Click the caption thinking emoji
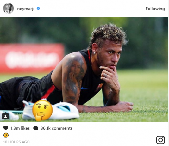The height and width of the screenshot is (146, 169). pos(6,135)
